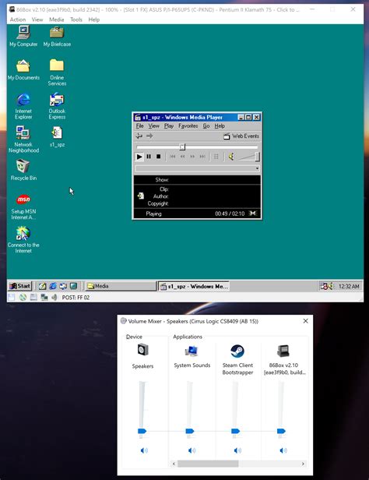Open 86Box Help menu

click(x=94, y=19)
